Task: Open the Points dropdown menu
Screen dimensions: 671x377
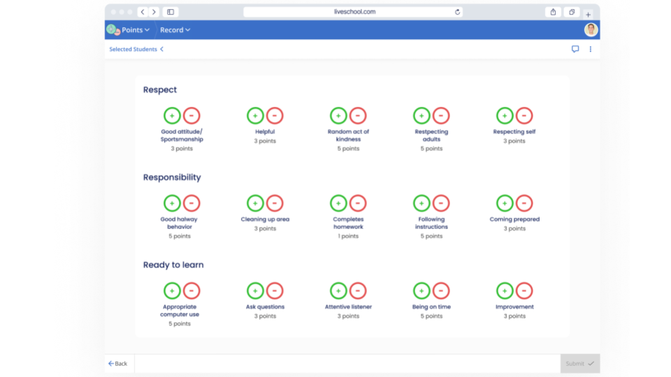Action: click(x=135, y=30)
